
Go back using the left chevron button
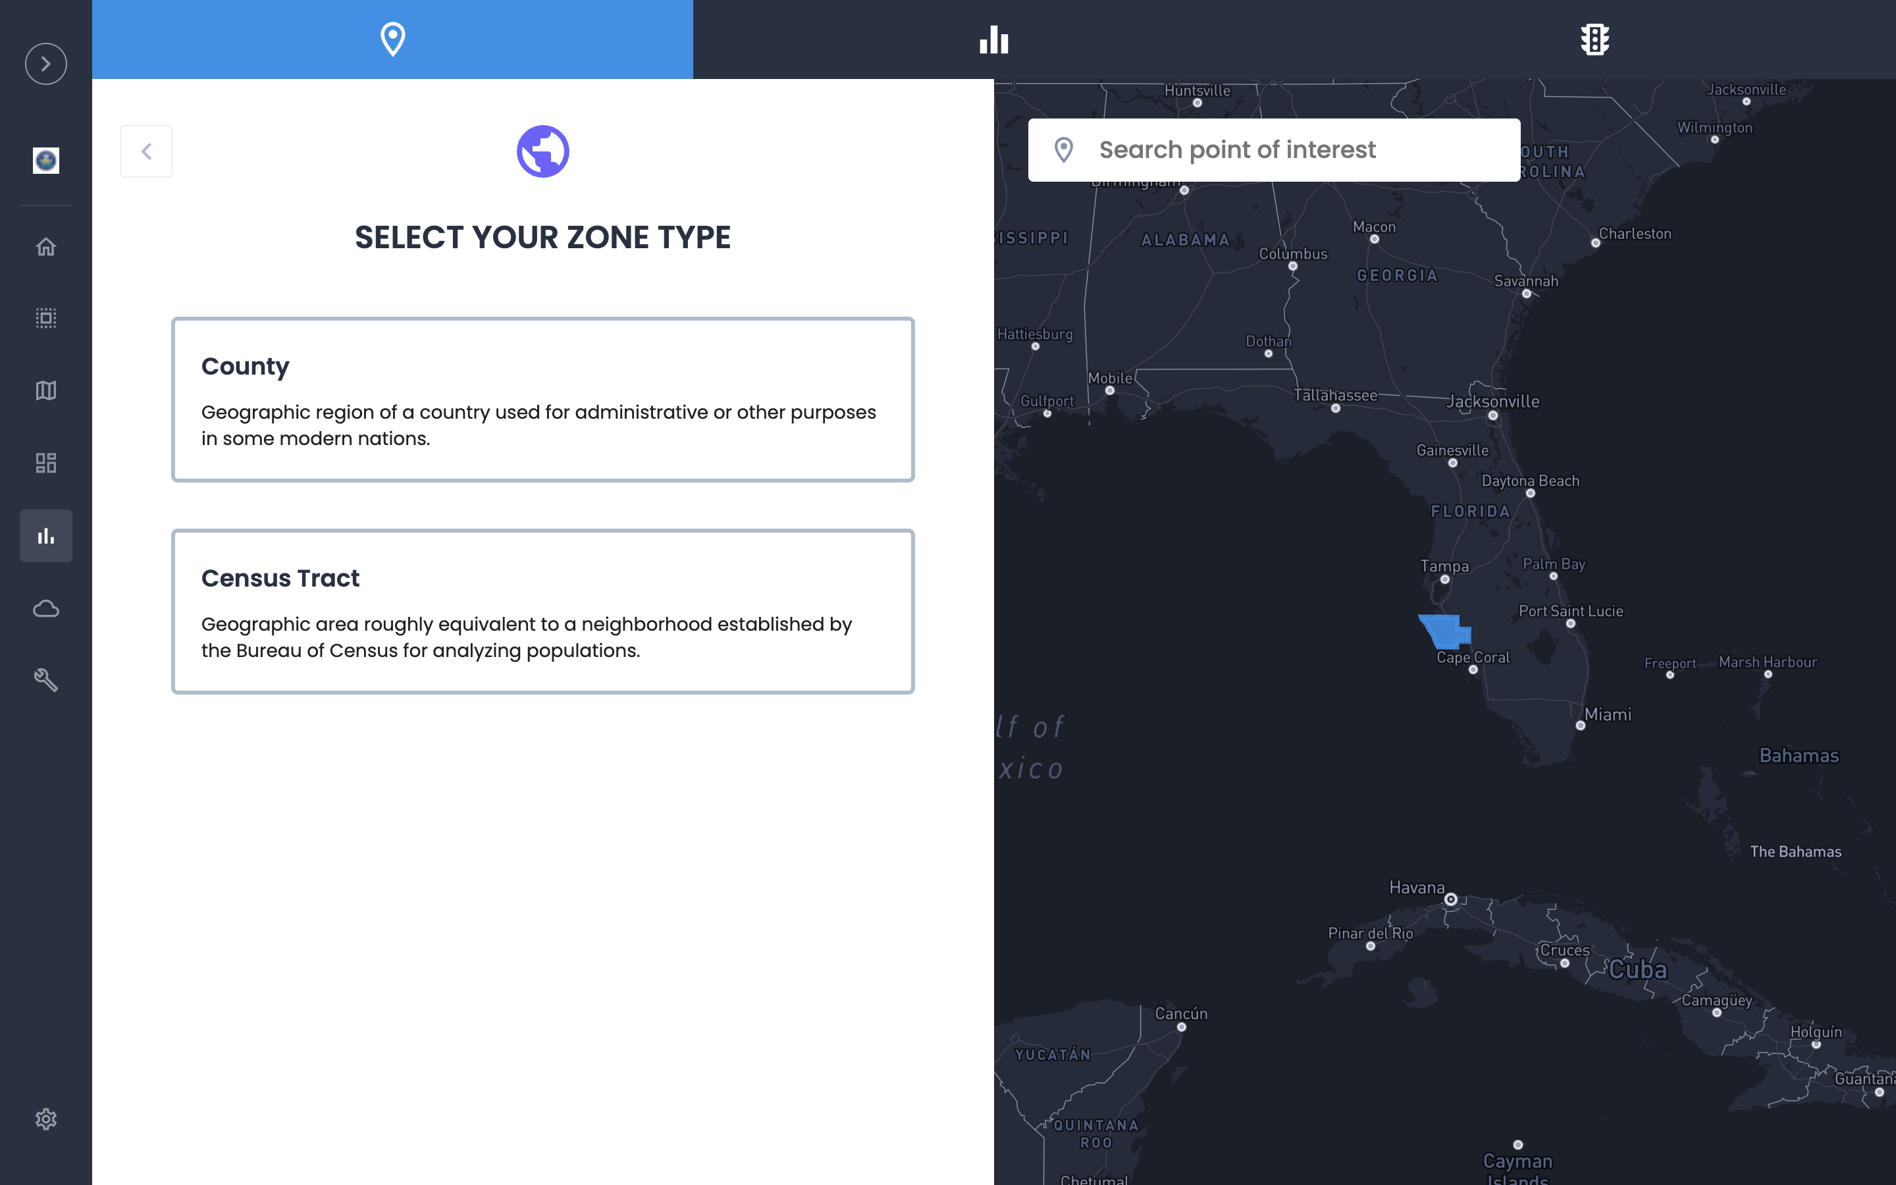tap(145, 151)
